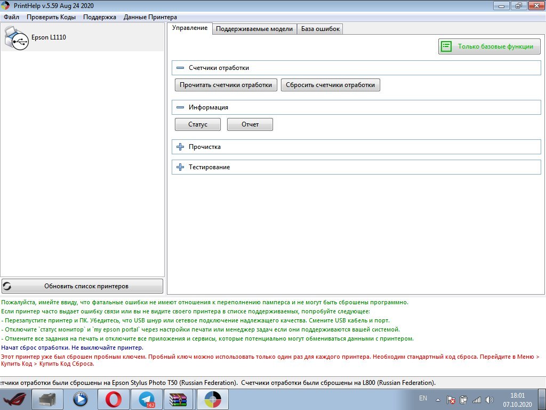546x410 pixels.
Task: Open Action Center flag icon
Action: 451,400
